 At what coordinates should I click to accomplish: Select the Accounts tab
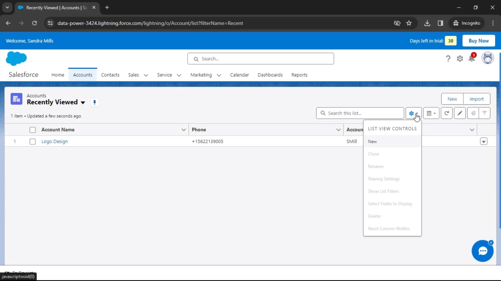[x=82, y=75]
